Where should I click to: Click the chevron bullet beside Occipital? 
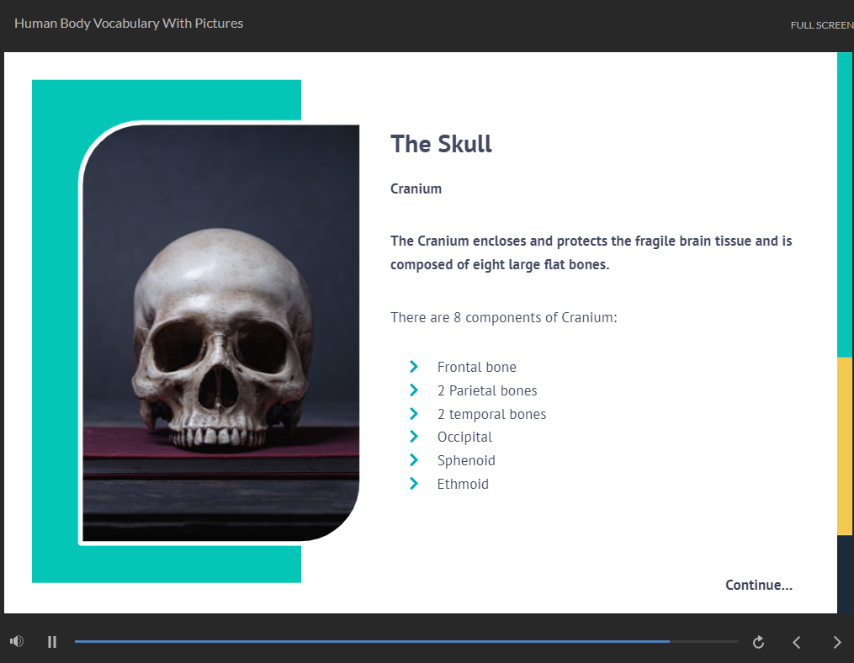coord(414,437)
